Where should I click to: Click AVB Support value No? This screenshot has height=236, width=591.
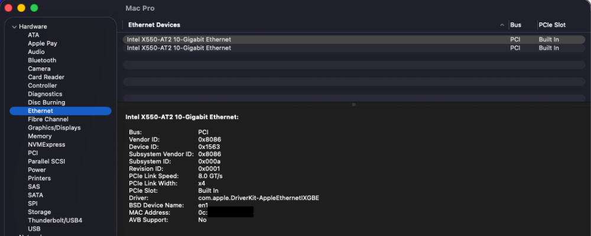pyautogui.click(x=202, y=220)
